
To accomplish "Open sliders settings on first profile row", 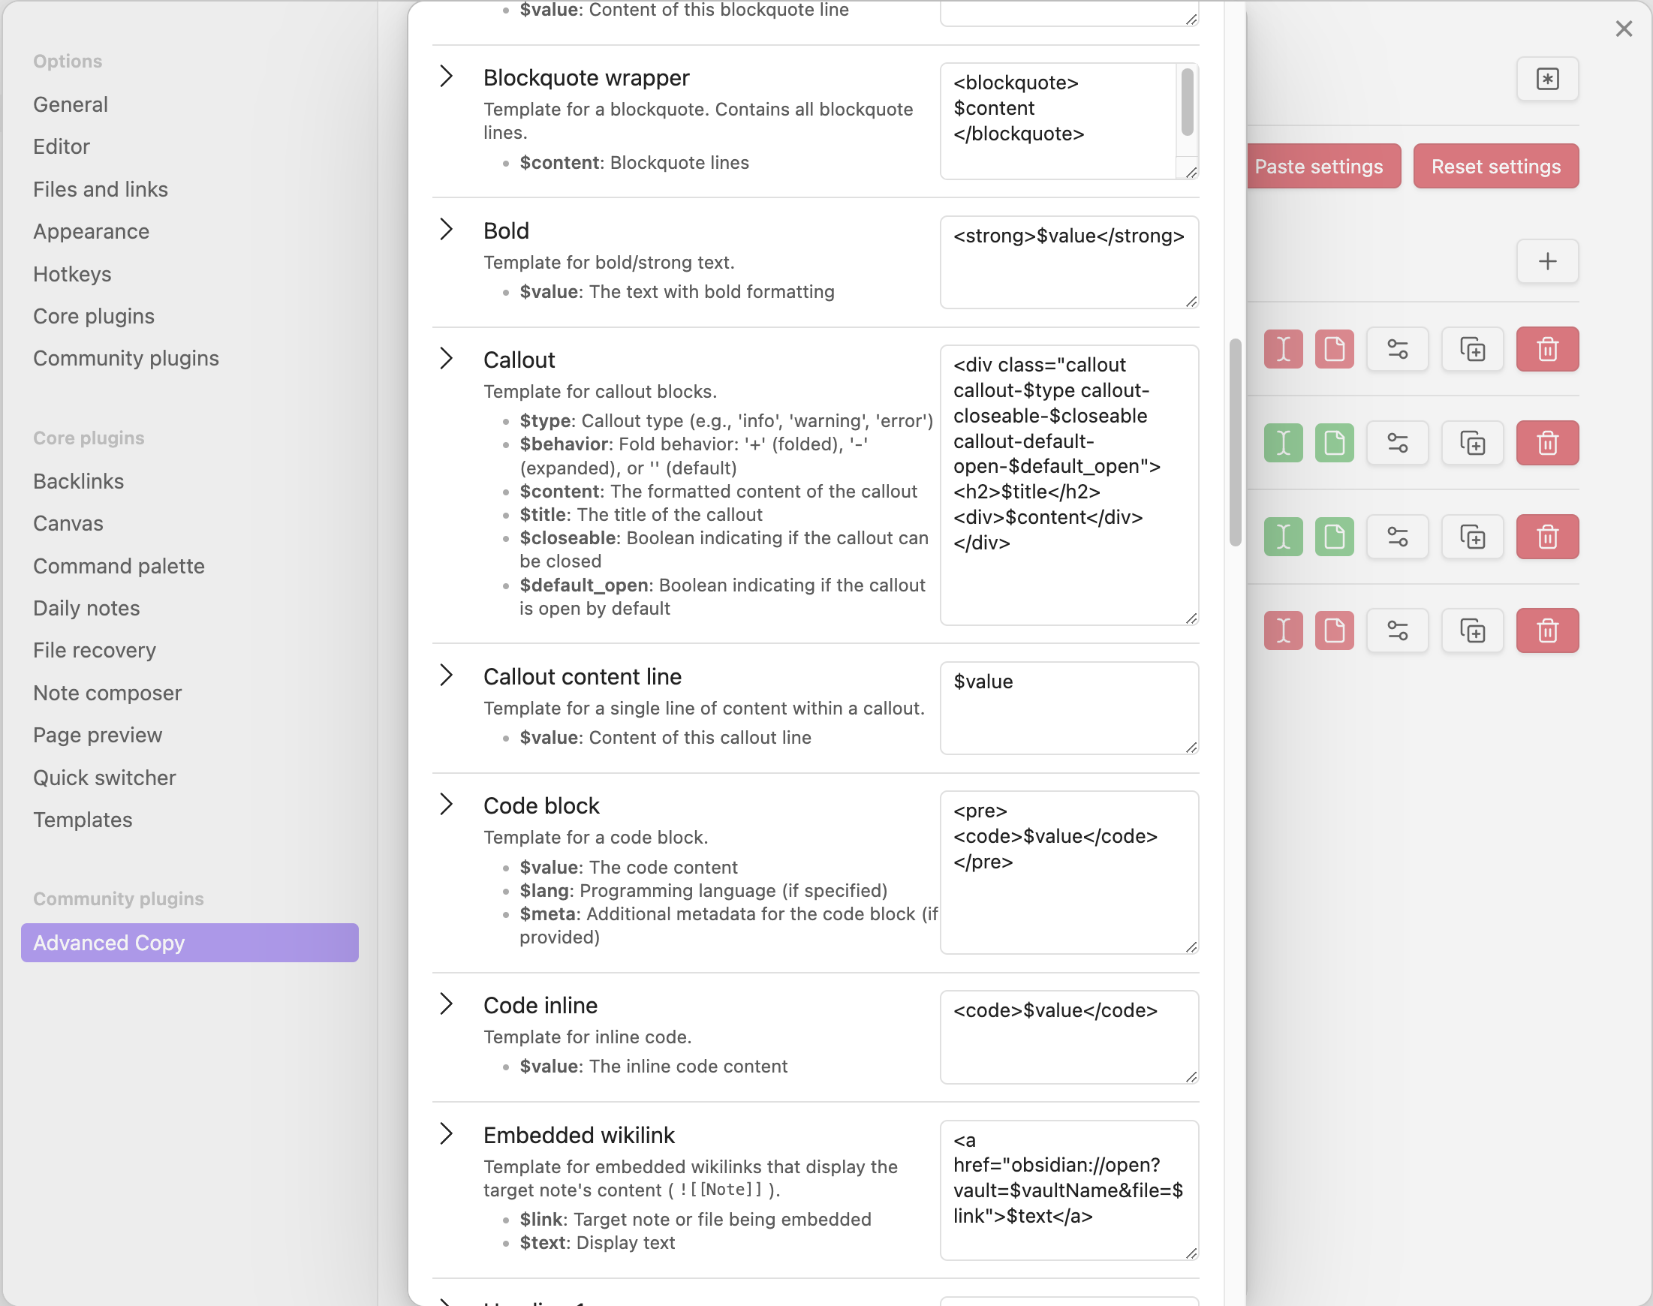I will click(1397, 350).
